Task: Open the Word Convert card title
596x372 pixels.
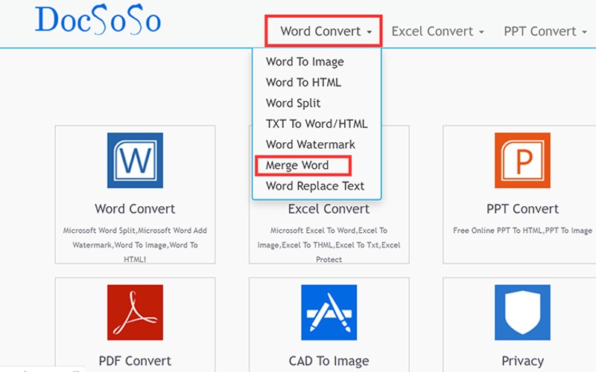Action: [x=135, y=209]
